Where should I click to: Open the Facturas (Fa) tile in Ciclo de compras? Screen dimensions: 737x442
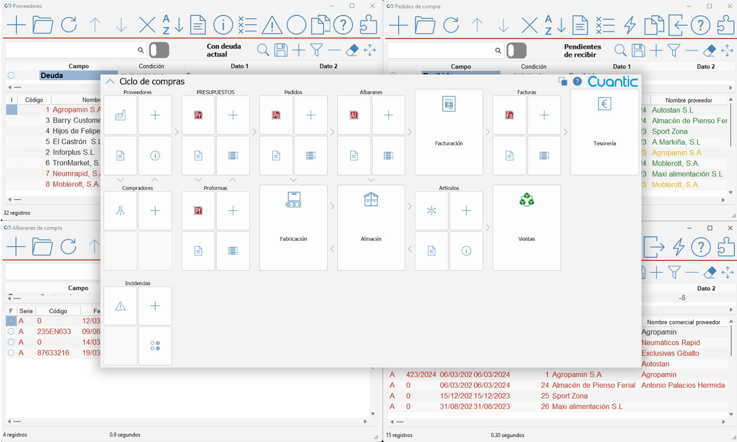(509, 115)
